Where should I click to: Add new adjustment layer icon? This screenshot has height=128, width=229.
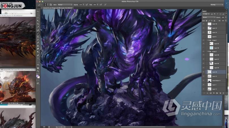(214, 93)
